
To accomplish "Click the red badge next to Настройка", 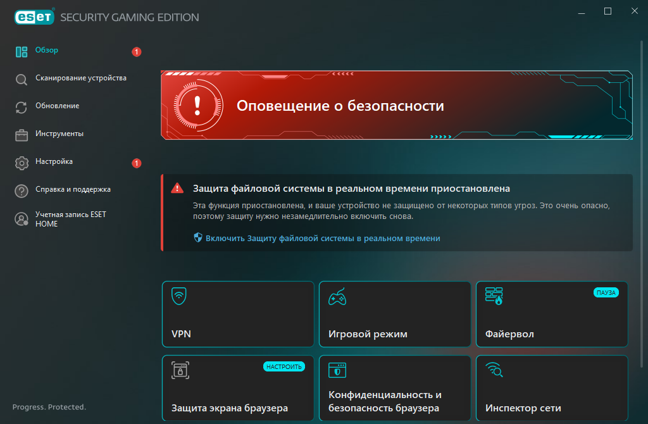I will click(x=137, y=163).
